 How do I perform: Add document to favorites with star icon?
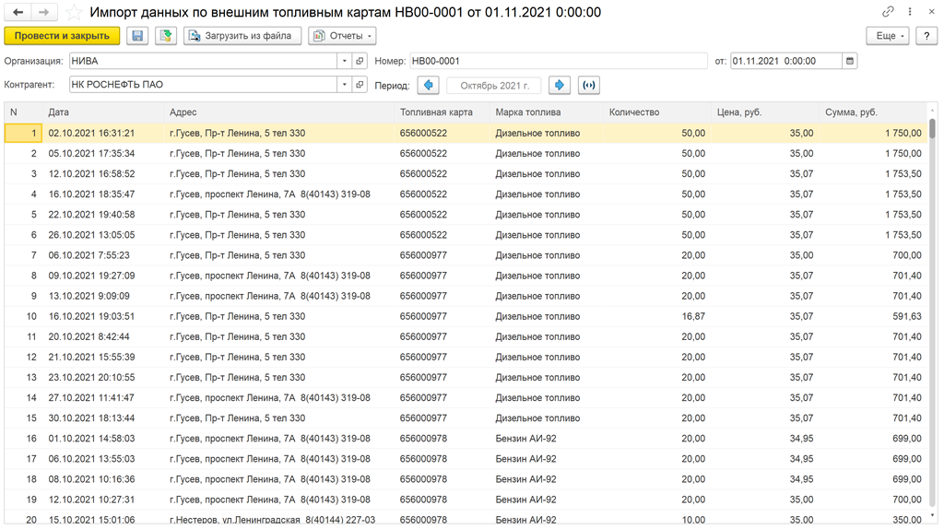point(74,13)
